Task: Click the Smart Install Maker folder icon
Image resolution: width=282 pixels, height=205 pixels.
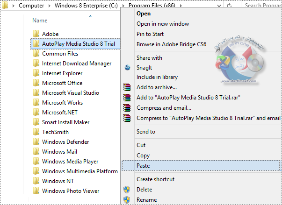Action: [36, 122]
